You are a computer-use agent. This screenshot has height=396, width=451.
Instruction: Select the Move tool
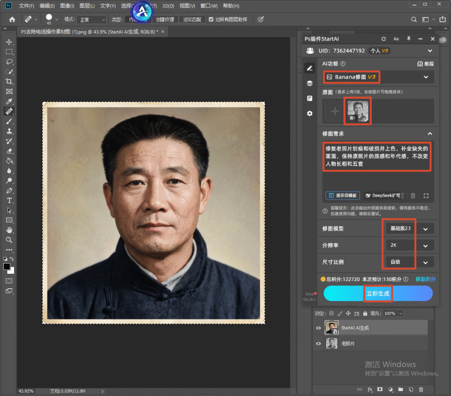tap(9, 42)
